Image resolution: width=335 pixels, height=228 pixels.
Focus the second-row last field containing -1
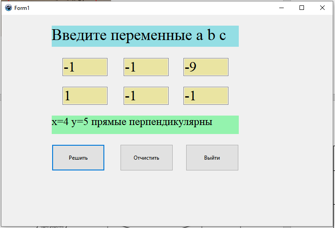(206, 96)
